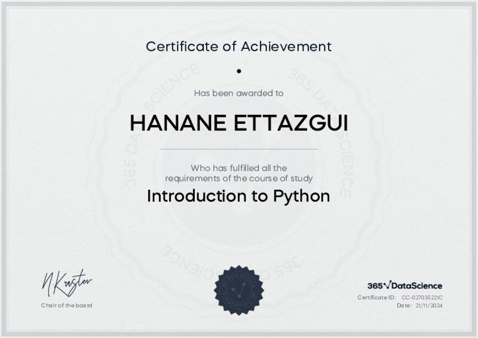Click the small dot below the title
The width and height of the screenshot is (478, 338).
point(238,71)
